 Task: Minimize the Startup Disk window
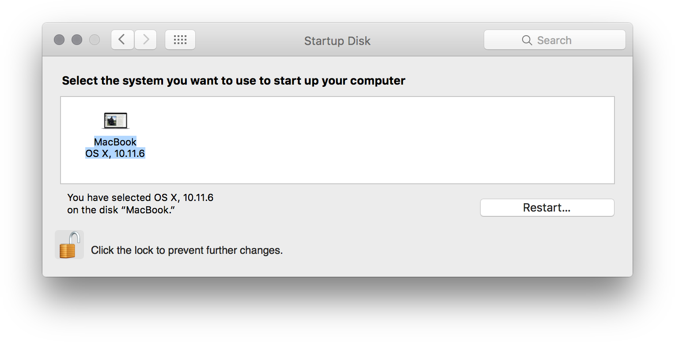pyautogui.click(x=77, y=40)
